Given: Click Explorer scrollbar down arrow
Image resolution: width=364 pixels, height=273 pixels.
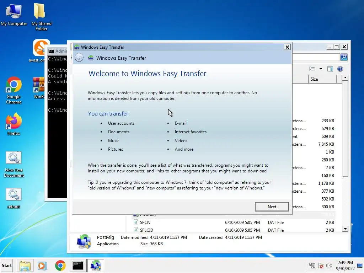Looking at the screenshot, I should [345, 229].
